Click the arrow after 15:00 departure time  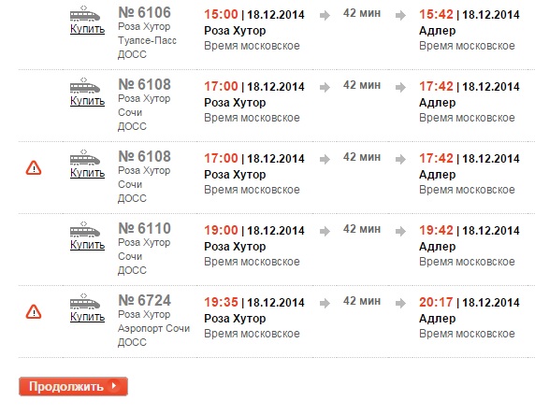[x=325, y=15]
